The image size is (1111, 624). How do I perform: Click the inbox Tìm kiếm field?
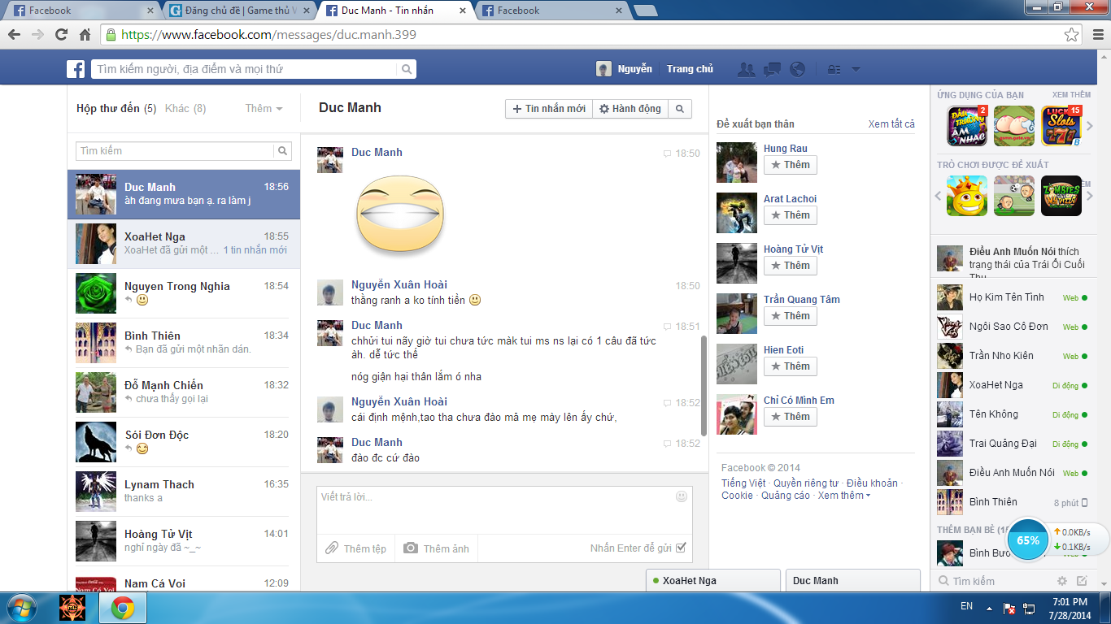[x=175, y=151]
